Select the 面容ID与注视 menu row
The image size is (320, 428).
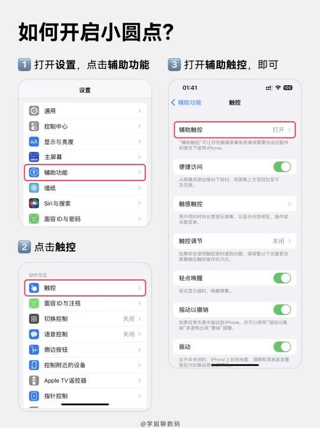tap(85, 303)
